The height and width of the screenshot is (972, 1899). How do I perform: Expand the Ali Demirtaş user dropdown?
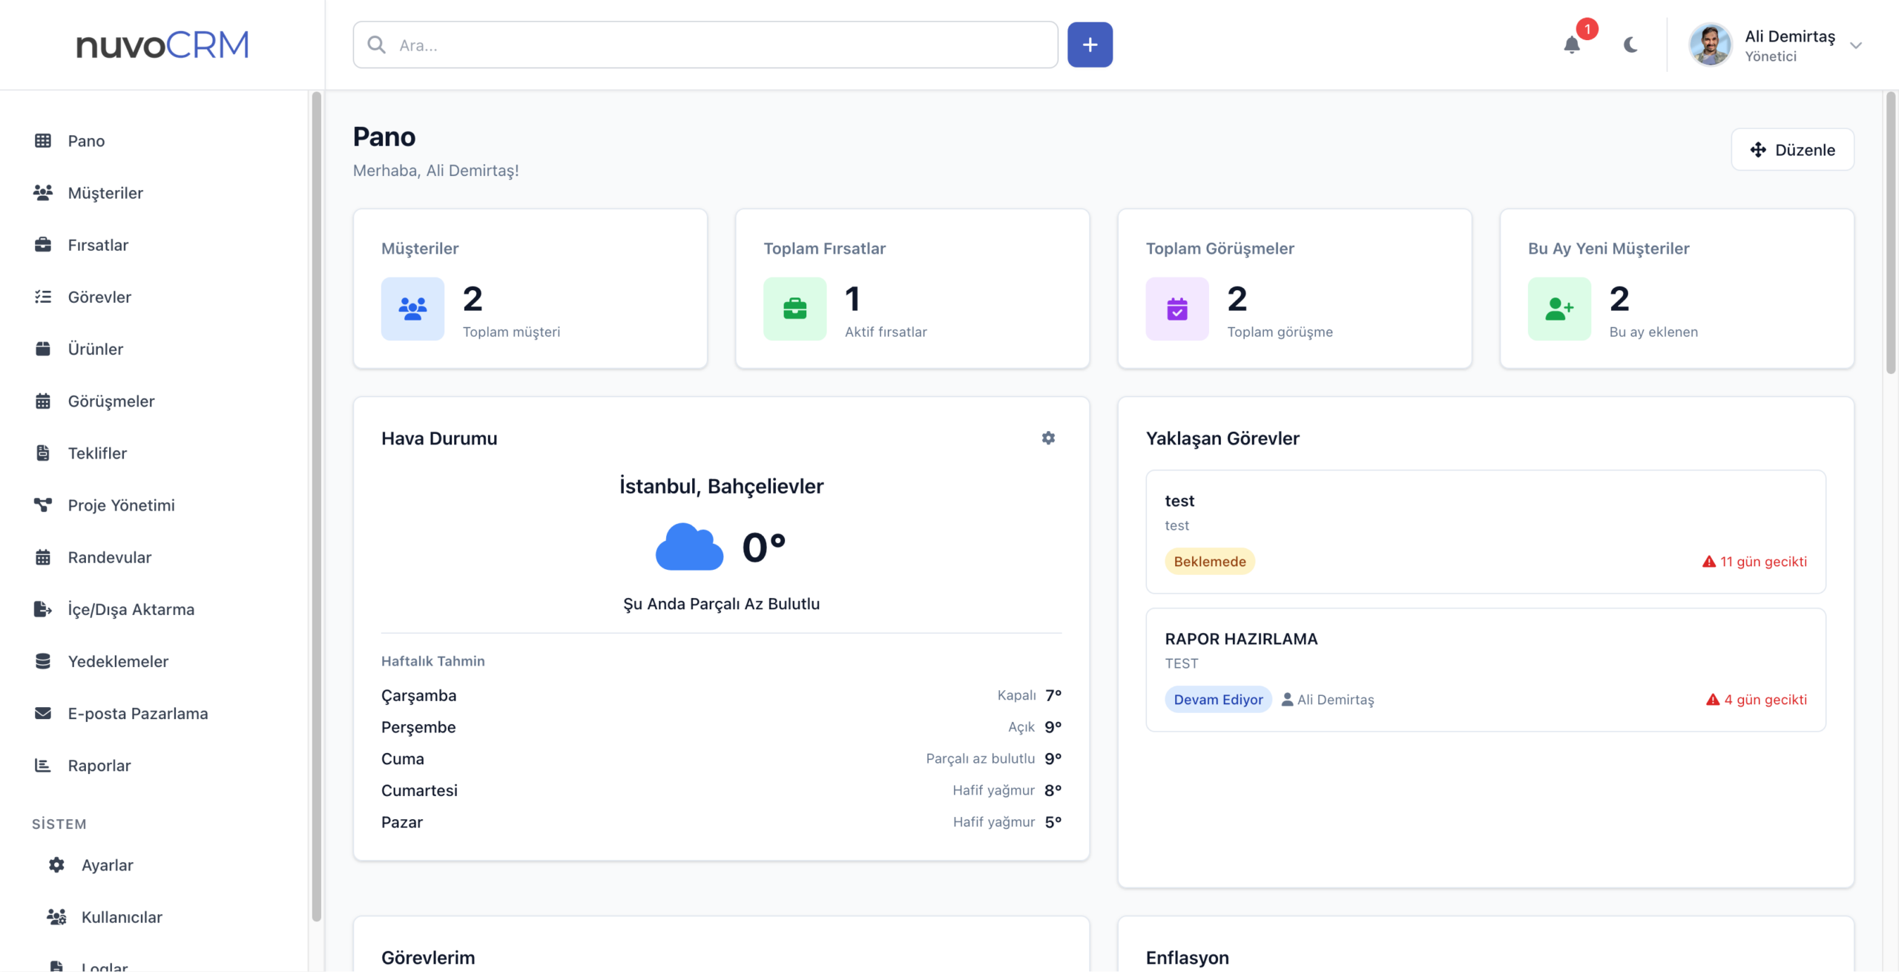[x=1855, y=46]
